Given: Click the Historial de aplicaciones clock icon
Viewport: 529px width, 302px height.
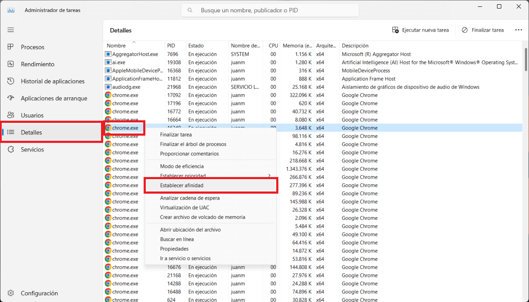Looking at the screenshot, I should pyautogui.click(x=11, y=81).
